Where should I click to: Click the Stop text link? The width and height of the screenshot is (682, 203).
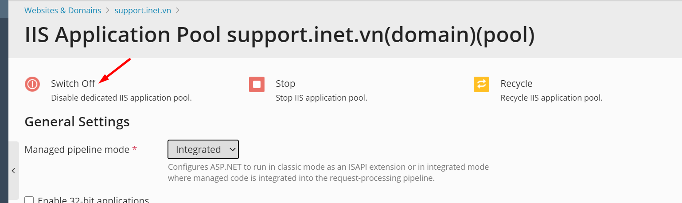[285, 83]
